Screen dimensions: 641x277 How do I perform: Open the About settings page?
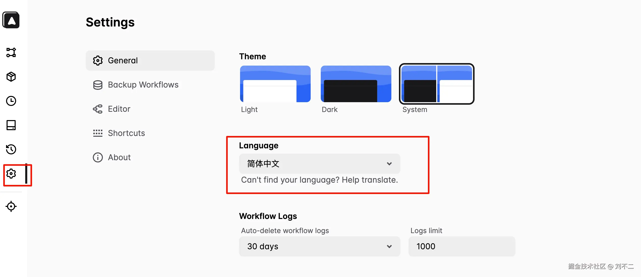(119, 157)
